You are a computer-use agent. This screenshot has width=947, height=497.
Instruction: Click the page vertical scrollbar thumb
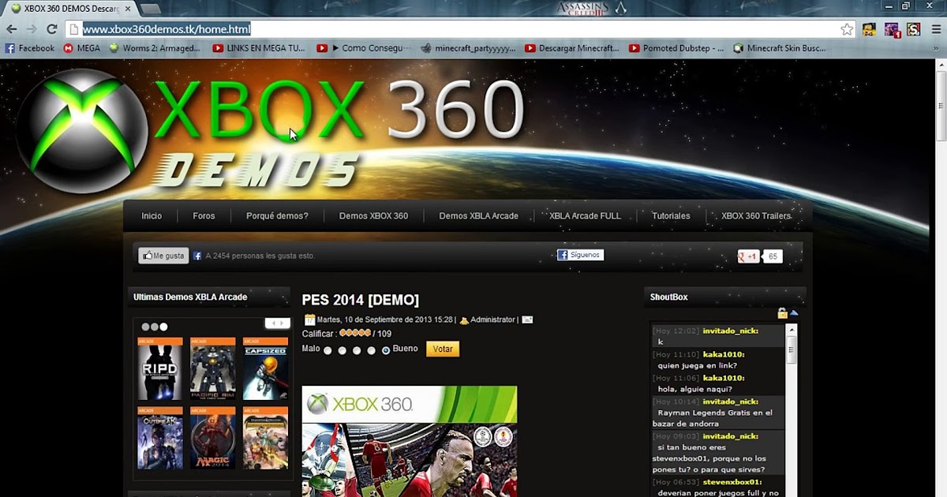coord(941,106)
